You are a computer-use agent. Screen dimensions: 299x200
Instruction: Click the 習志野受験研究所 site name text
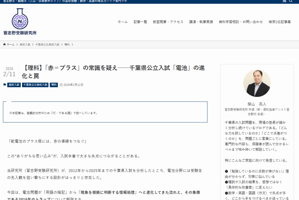tap(20, 33)
